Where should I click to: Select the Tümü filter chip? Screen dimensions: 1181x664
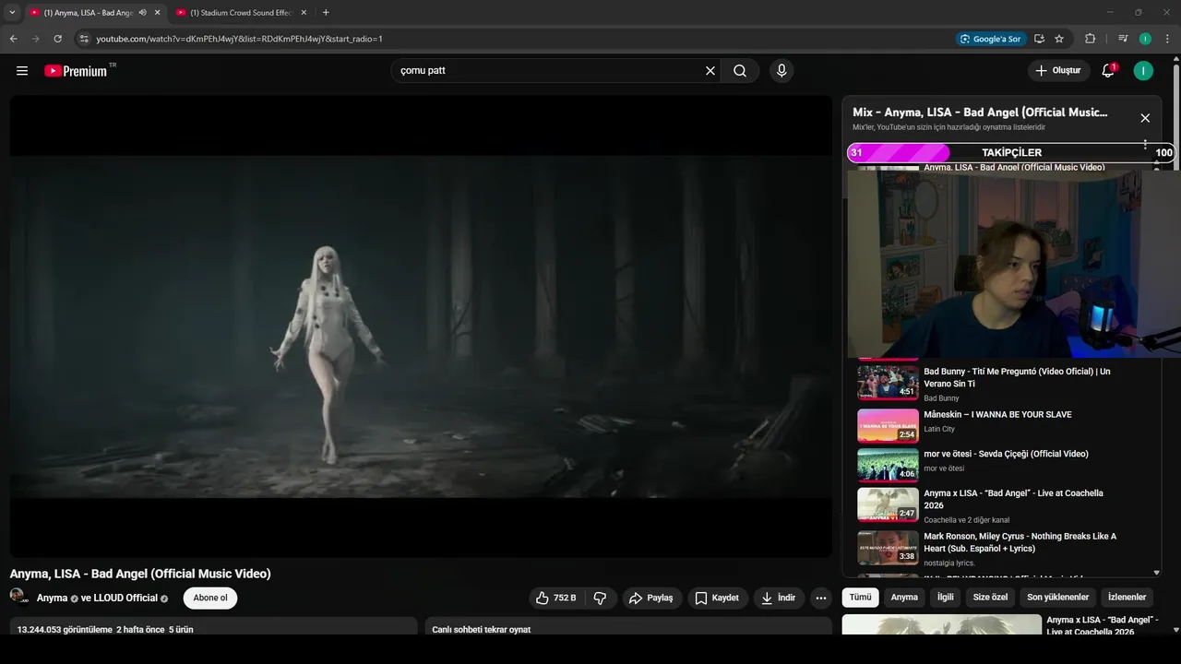[860, 598]
